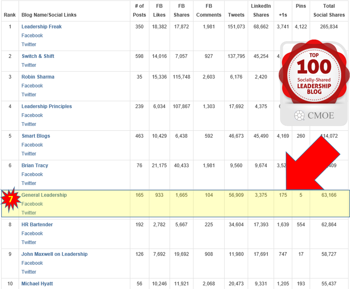Open Twitter link under HR Bartender
The image size is (350, 289).
(x=29, y=242)
